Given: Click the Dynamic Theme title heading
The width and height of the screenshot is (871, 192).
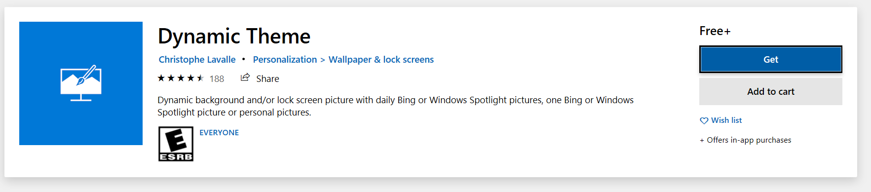Looking at the screenshot, I should tap(234, 37).
